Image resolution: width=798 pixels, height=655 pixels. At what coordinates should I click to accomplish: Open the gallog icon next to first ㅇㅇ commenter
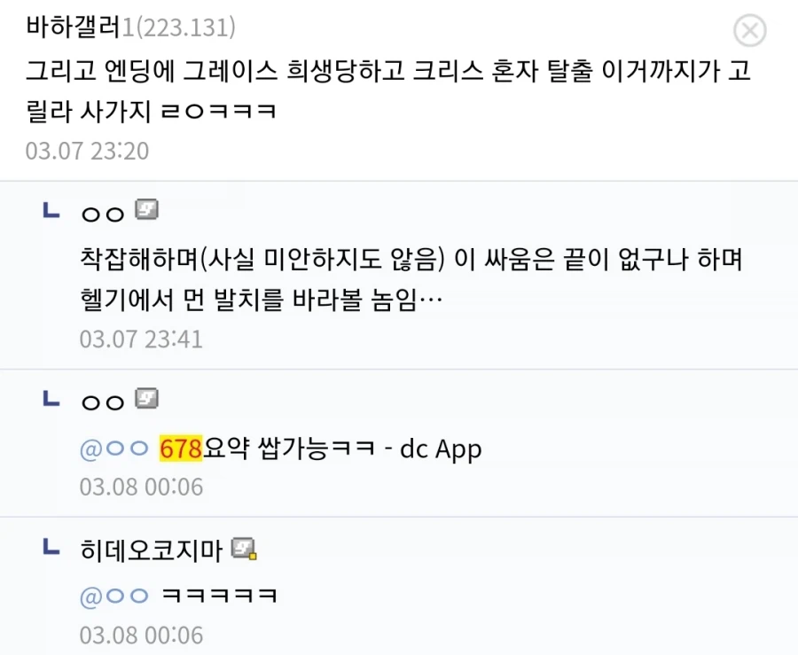point(146,210)
